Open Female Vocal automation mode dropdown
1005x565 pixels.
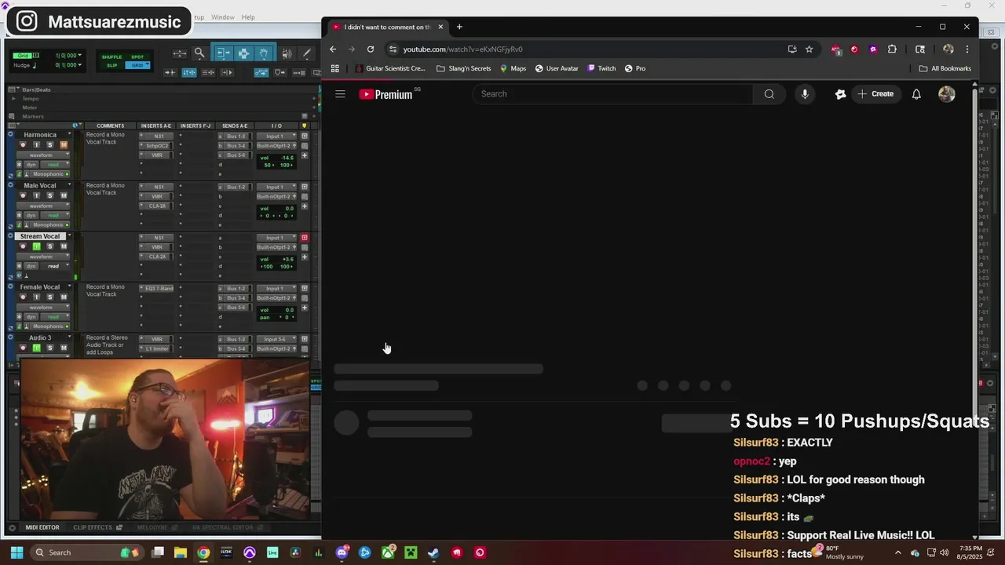tap(56, 317)
